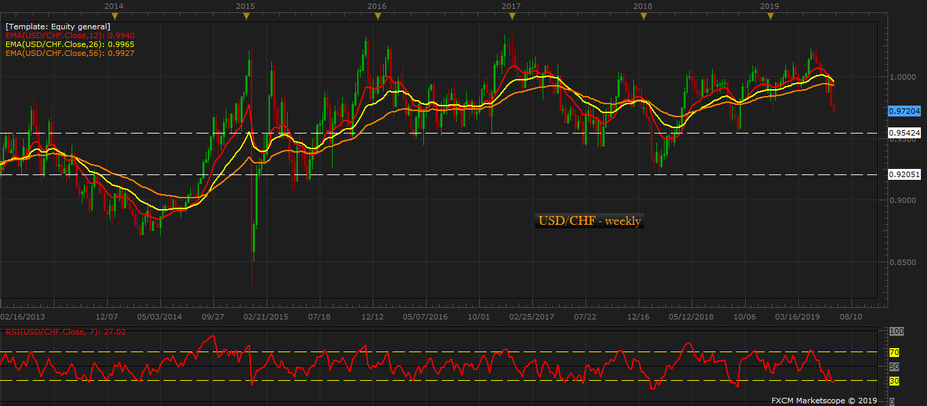Click the RSI indicator legend text
The width and height of the screenshot is (927, 406).
pyautogui.click(x=67, y=332)
